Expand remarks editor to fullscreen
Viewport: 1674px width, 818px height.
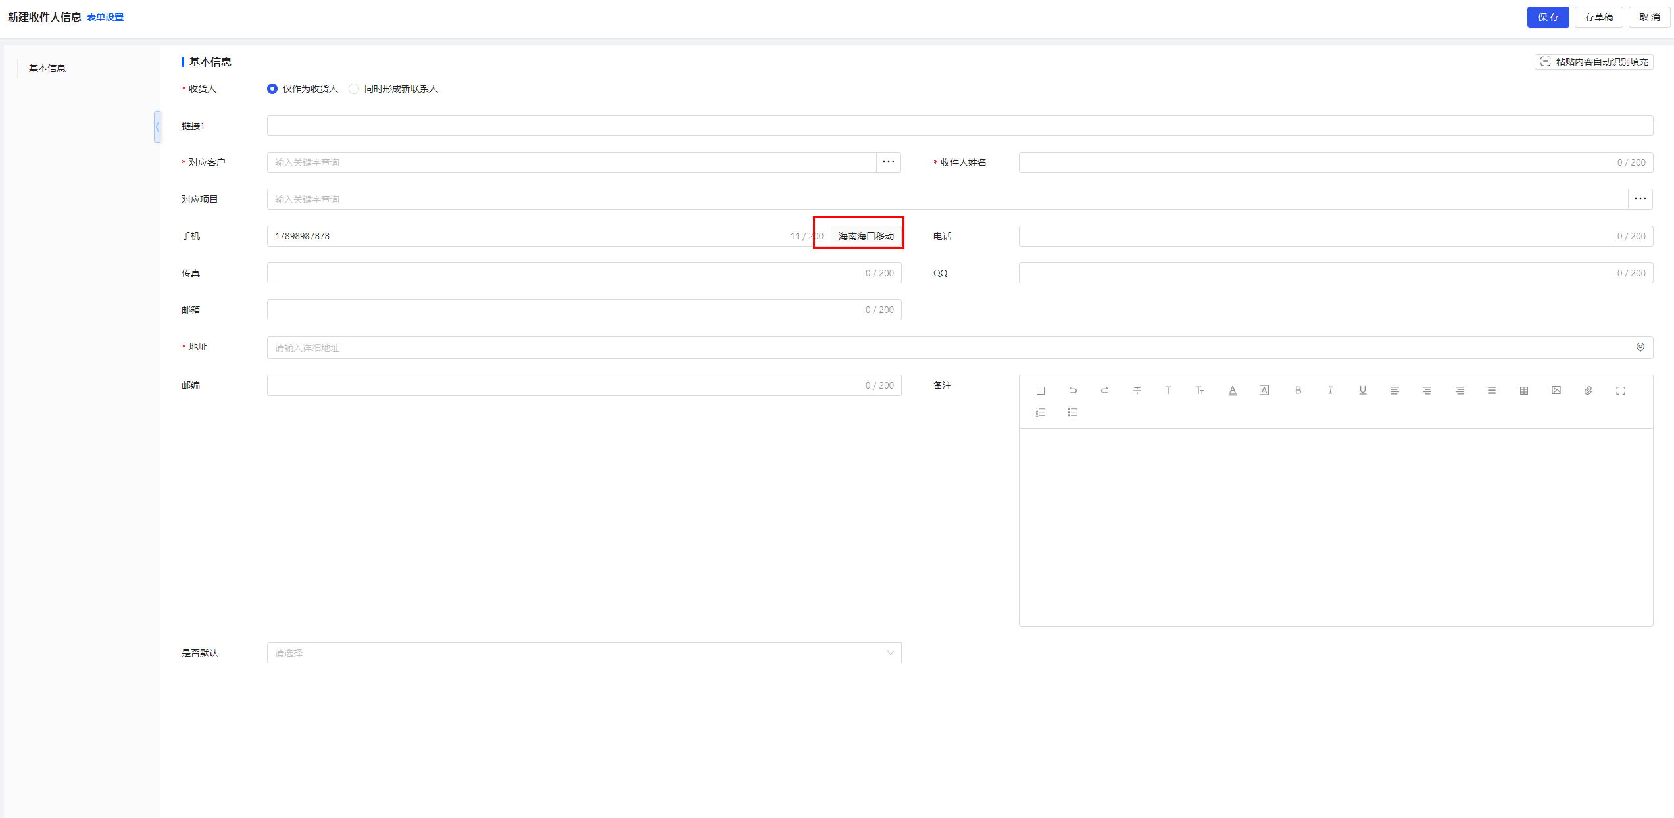(x=1620, y=391)
